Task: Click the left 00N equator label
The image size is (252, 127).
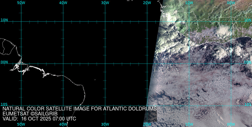Action: click(4, 62)
